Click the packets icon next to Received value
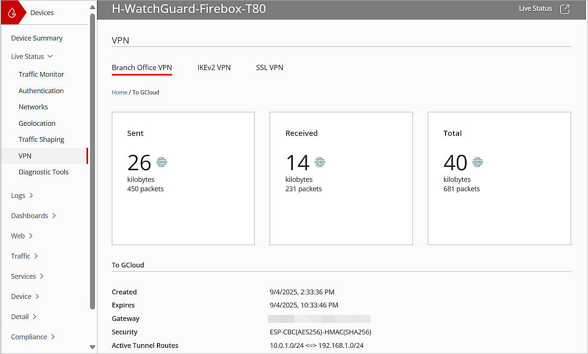 [x=320, y=162]
